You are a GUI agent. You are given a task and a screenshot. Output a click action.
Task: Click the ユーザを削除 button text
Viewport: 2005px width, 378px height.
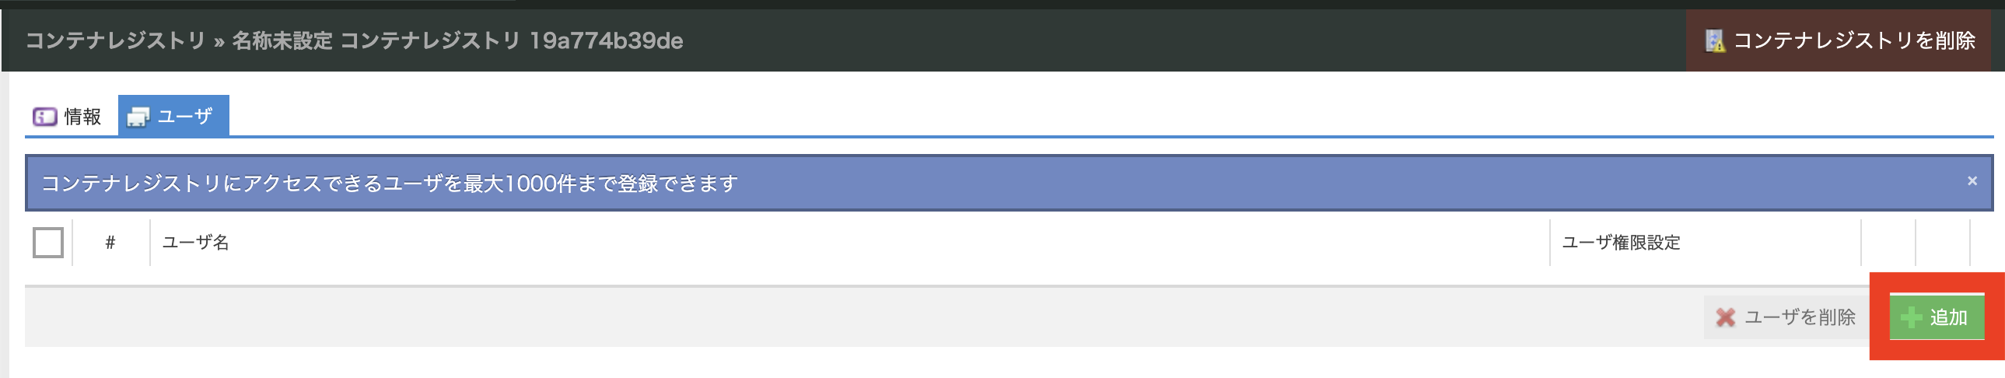[1800, 317]
